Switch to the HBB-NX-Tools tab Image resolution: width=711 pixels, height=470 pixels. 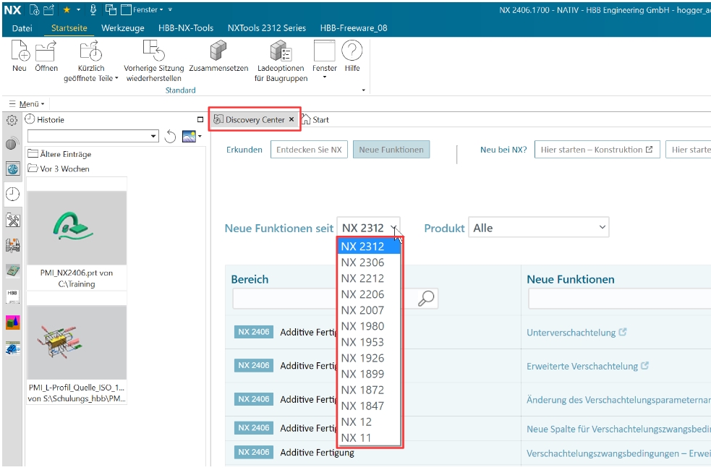coord(186,28)
